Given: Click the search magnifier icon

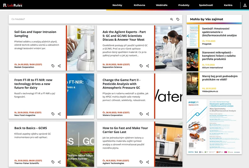Looking at the screenshot, I should click(171, 19).
